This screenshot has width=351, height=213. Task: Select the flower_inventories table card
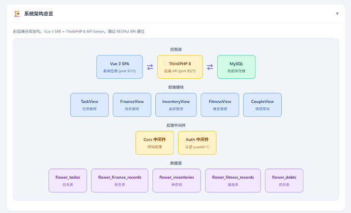click(177, 180)
